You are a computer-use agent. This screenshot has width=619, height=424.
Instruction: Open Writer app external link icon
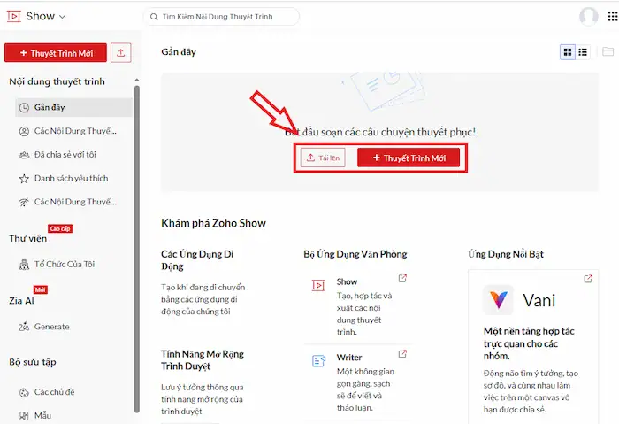pyautogui.click(x=403, y=355)
